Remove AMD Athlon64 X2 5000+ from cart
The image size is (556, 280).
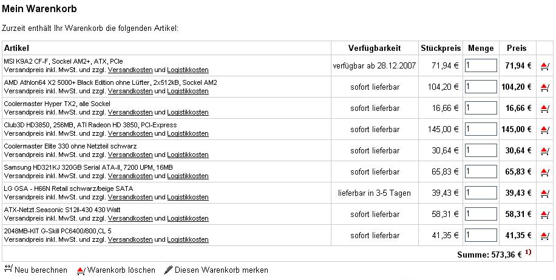click(544, 87)
